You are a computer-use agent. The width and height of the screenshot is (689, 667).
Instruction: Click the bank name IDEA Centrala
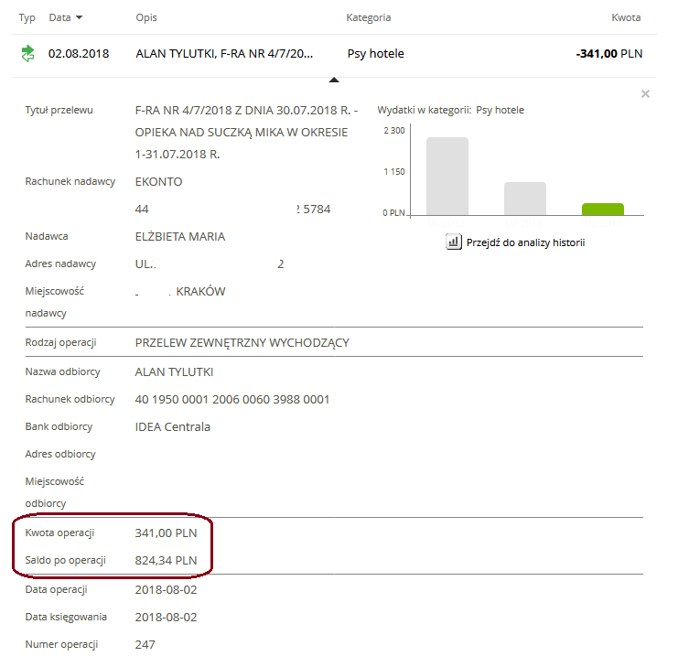[172, 426]
